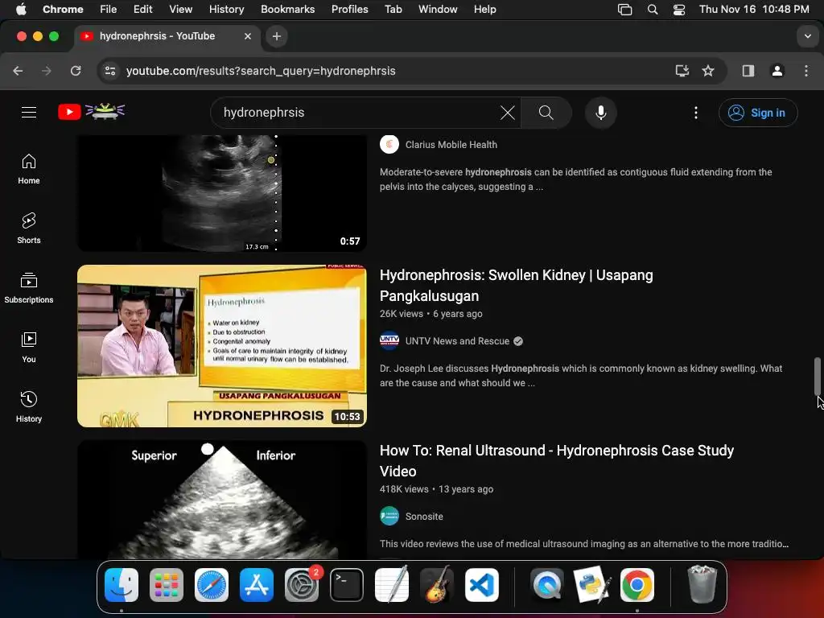Open the History menu in the menu bar
824x618 pixels.
pyautogui.click(x=226, y=10)
